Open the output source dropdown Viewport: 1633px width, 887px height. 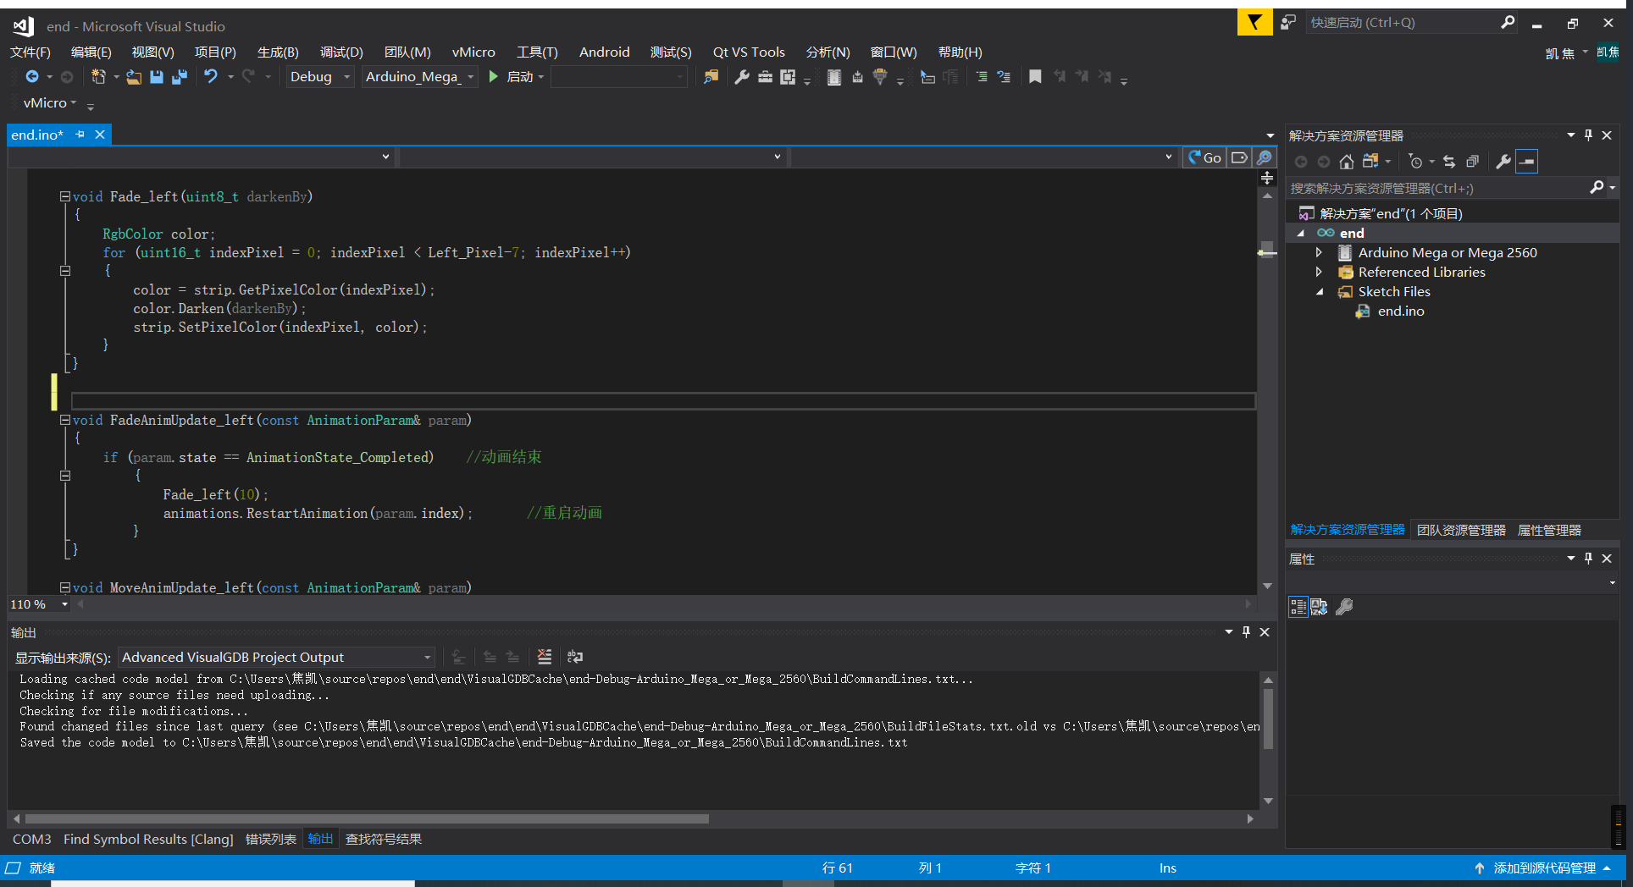[276, 658]
